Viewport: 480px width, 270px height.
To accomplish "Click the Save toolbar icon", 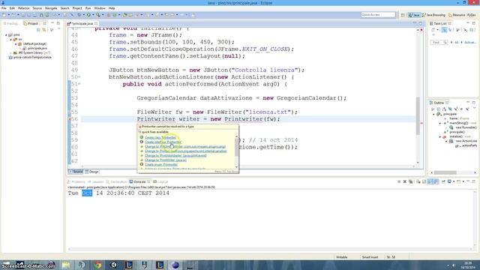I will 23,15.
